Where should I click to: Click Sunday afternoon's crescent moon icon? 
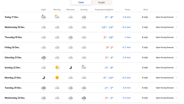tap(70, 68)
